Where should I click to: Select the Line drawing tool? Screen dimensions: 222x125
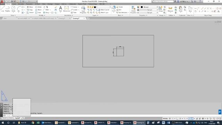coord(2,9)
